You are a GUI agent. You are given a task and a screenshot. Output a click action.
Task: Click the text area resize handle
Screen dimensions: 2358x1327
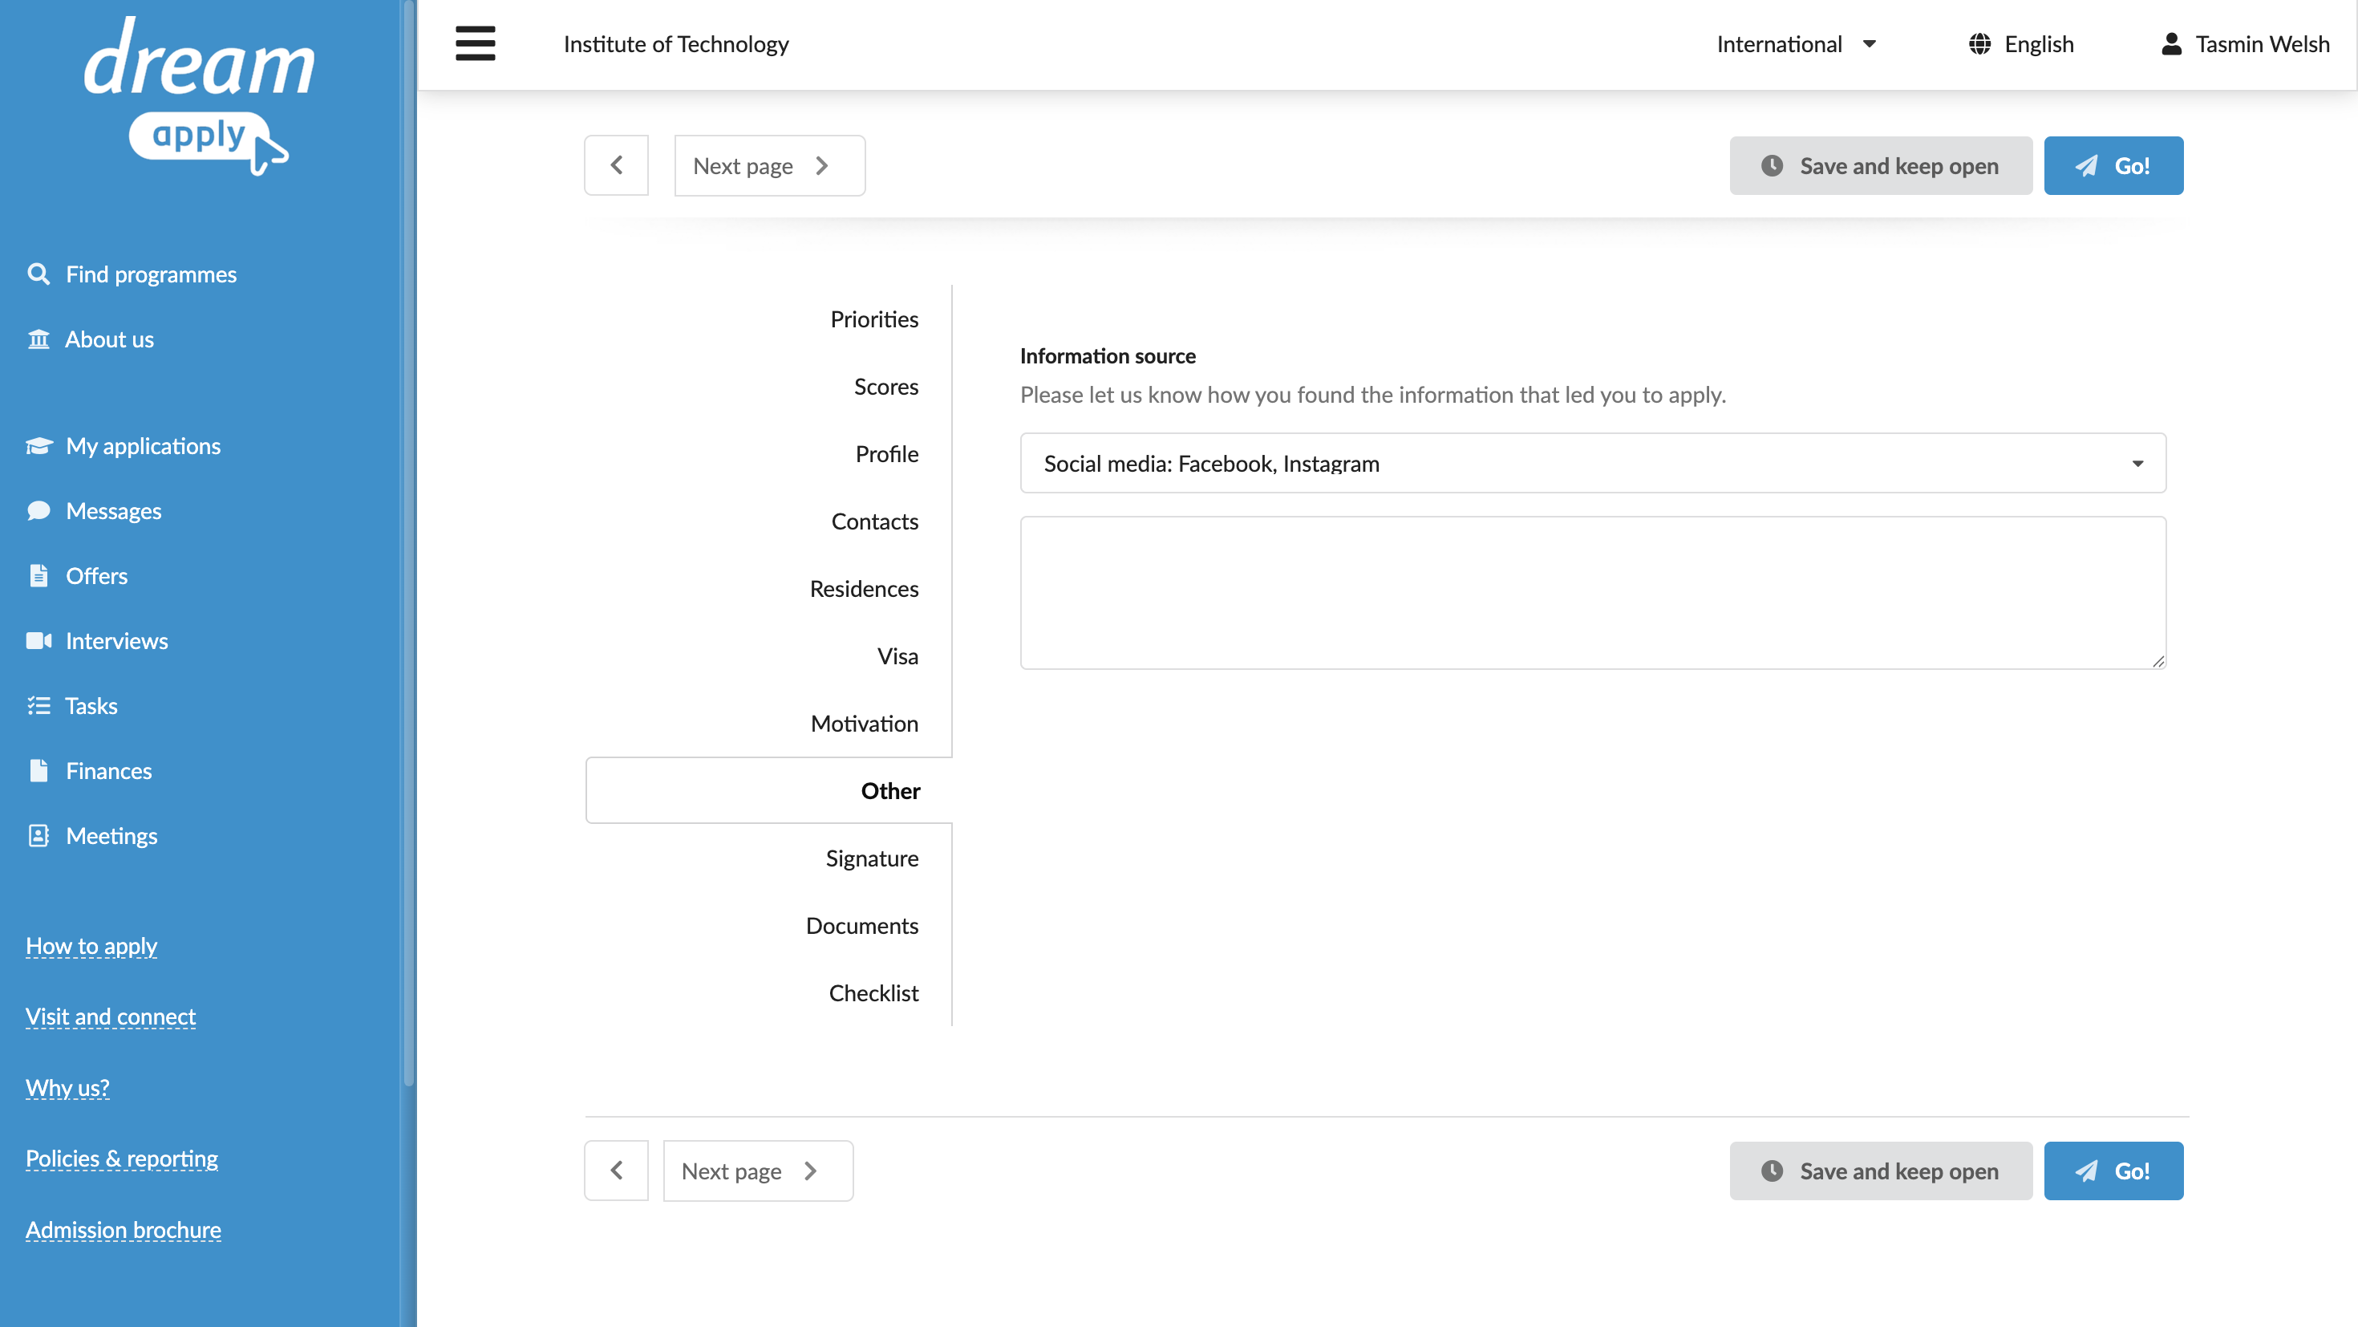click(2158, 661)
